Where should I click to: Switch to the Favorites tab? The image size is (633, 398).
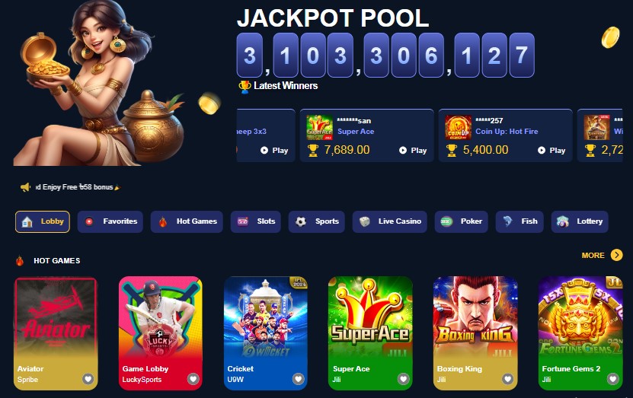coord(110,221)
